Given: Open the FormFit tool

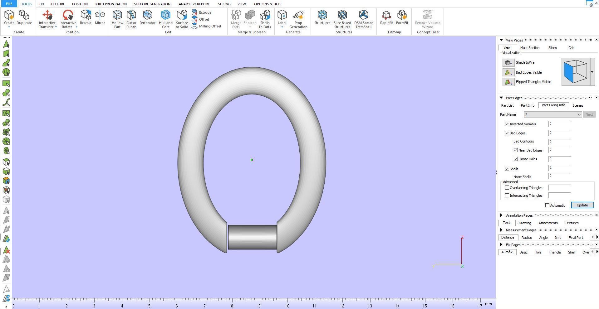Looking at the screenshot, I should tap(402, 17).
